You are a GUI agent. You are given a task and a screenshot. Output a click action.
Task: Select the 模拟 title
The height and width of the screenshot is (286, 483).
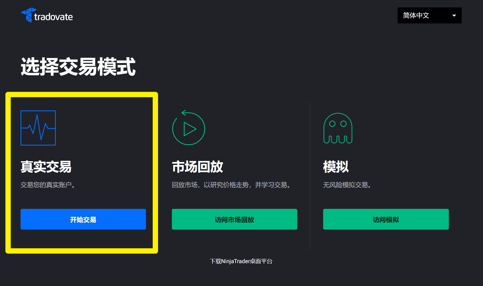(x=336, y=167)
